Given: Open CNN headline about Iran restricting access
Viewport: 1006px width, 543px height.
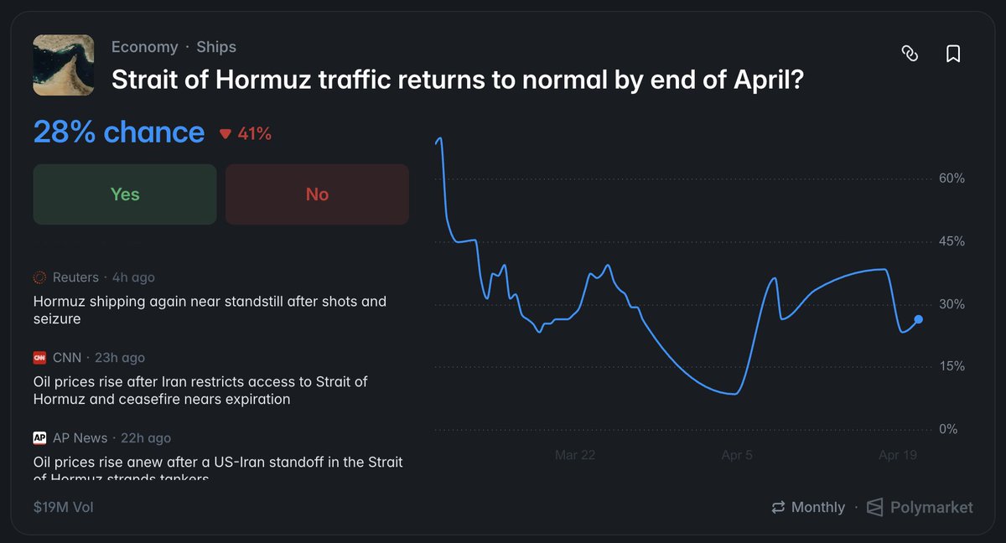Looking at the screenshot, I should (x=200, y=390).
